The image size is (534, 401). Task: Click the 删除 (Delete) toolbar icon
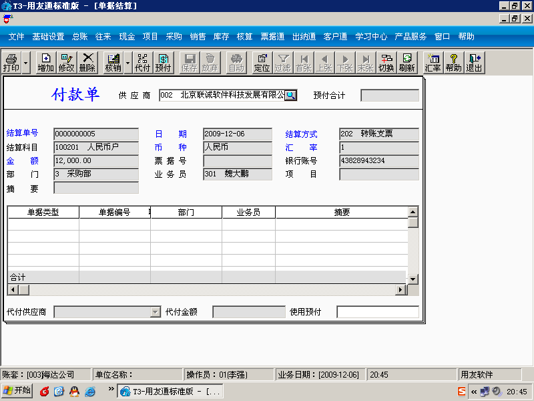point(87,63)
